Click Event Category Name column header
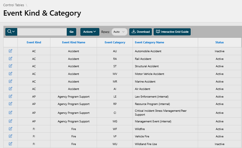 coord(149,42)
